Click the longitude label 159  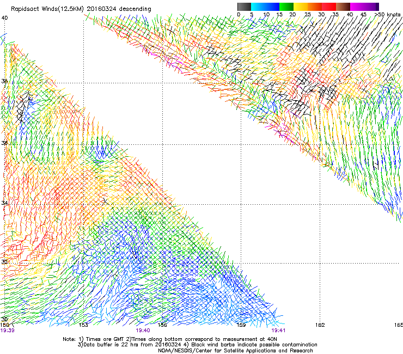(241, 325)
